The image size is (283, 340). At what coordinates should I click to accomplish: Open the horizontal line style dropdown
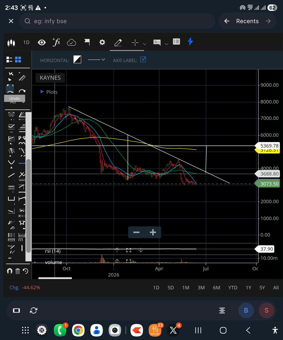pos(96,60)
